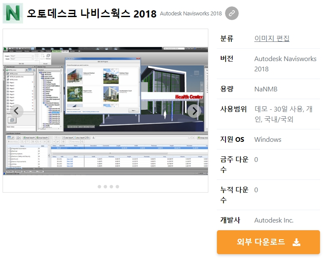Click the 분류 label
Screen dimensions: 323x258
(227, 38)
